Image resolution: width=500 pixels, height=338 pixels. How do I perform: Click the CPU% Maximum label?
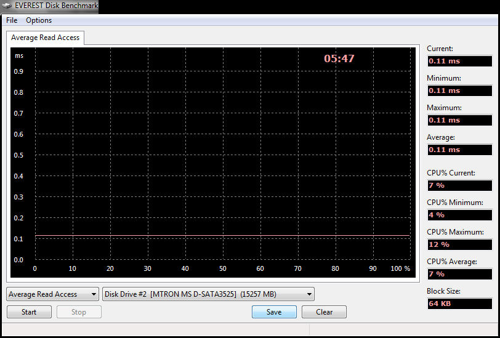pos(455,232)
